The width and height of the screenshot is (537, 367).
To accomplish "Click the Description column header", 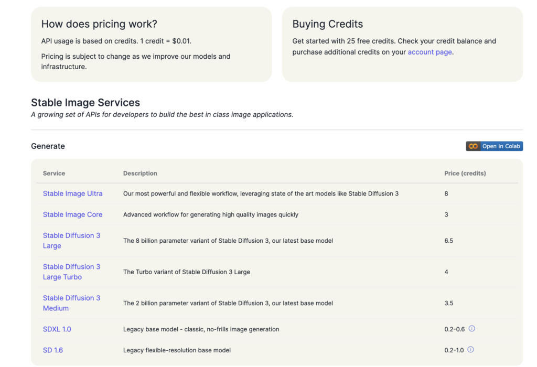I will click(140, 173).
